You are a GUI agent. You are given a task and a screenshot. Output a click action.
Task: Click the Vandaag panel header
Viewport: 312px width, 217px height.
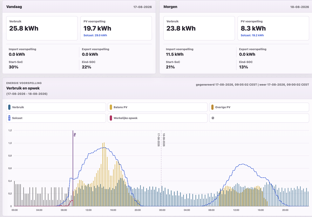(x=79, y=7)
